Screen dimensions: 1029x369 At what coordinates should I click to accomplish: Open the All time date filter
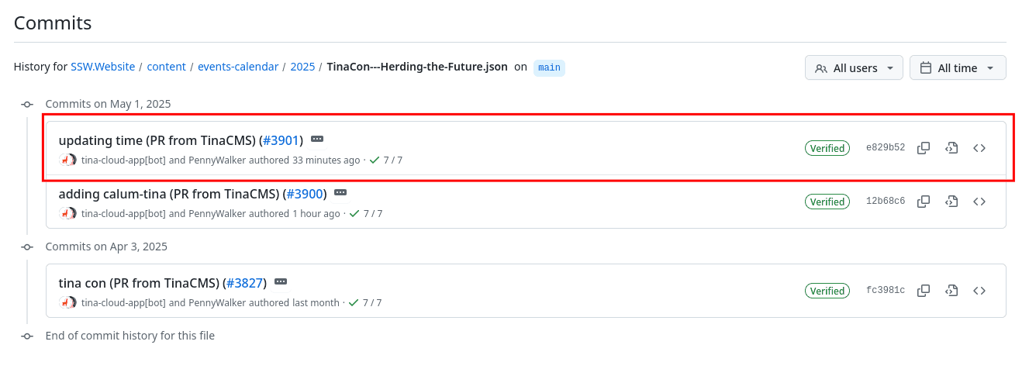(x=958, y=68)
